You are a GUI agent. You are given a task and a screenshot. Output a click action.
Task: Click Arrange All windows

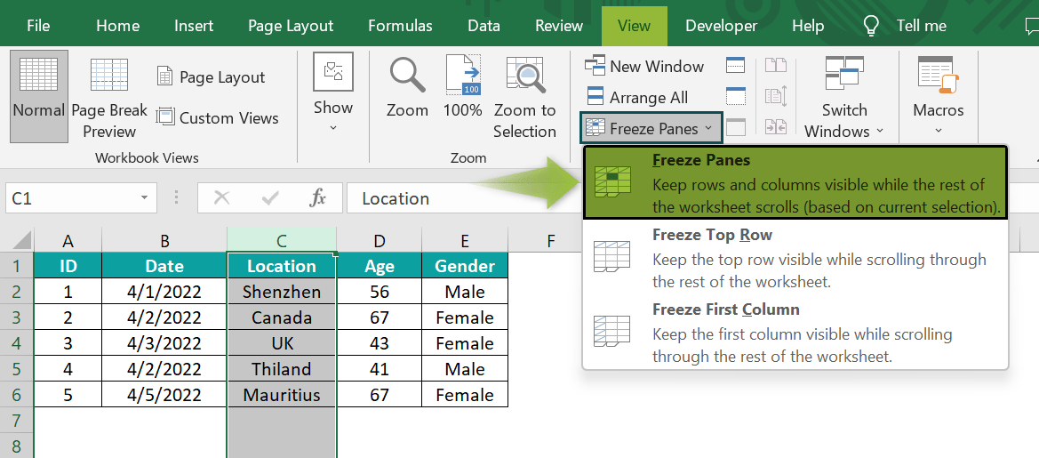click(639, 98)
